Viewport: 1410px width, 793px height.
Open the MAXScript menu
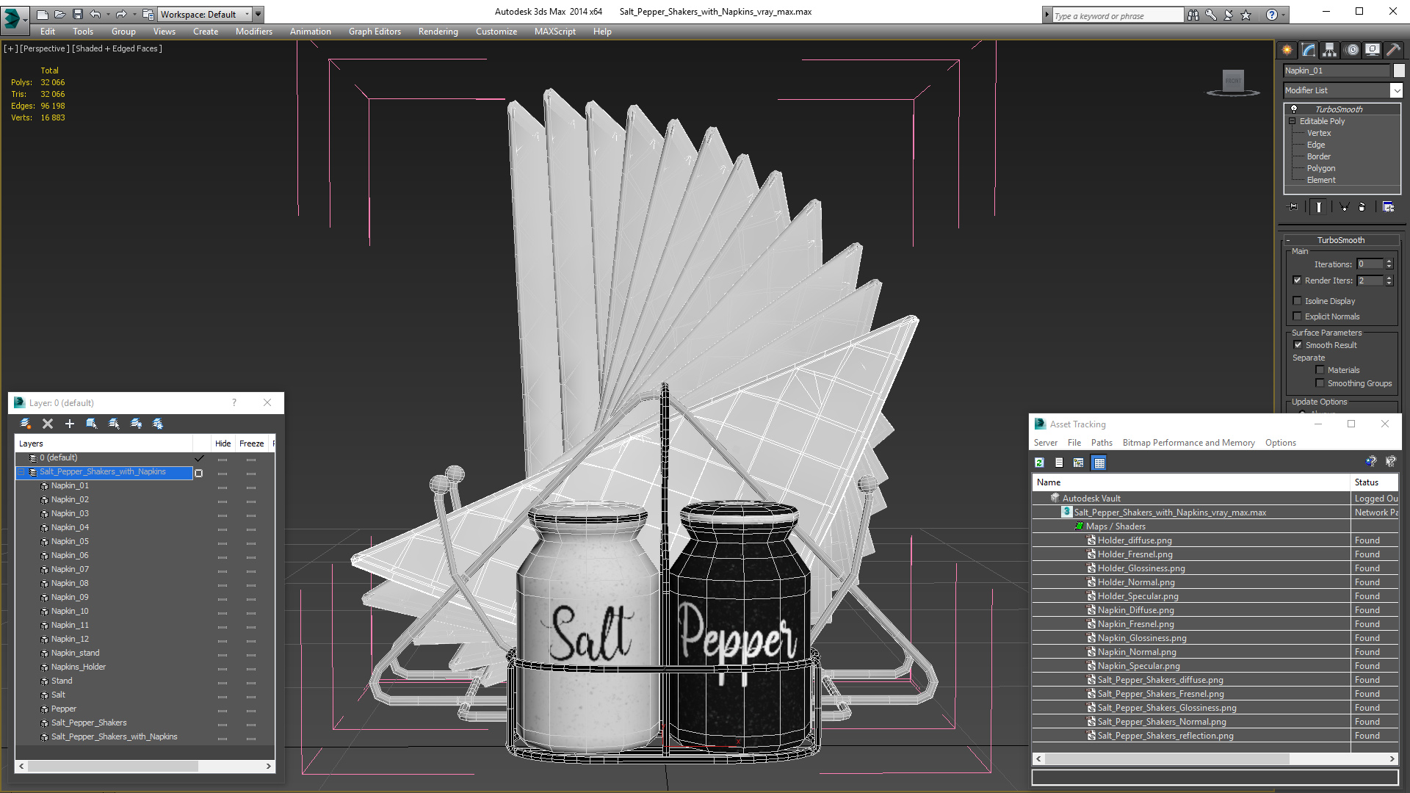pos(554,32)
